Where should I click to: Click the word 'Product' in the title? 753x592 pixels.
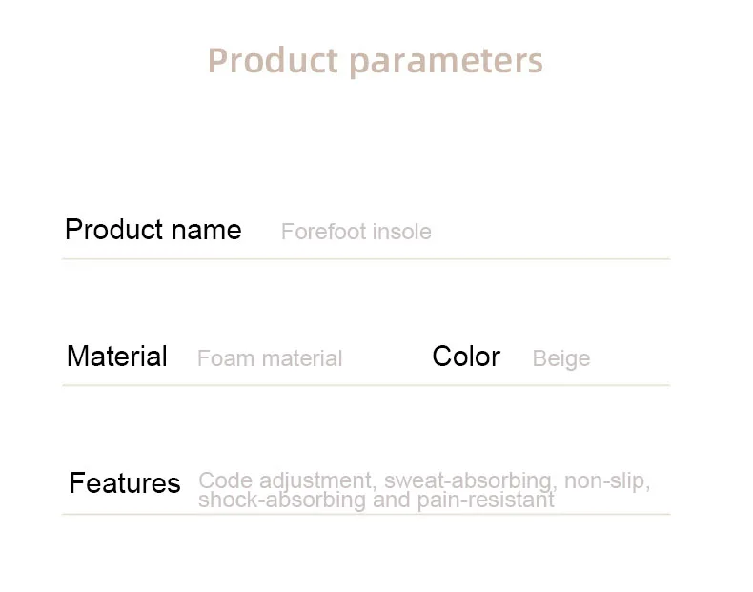(273, 60)
